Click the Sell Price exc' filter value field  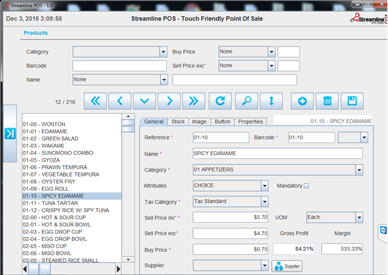point(289,66)
